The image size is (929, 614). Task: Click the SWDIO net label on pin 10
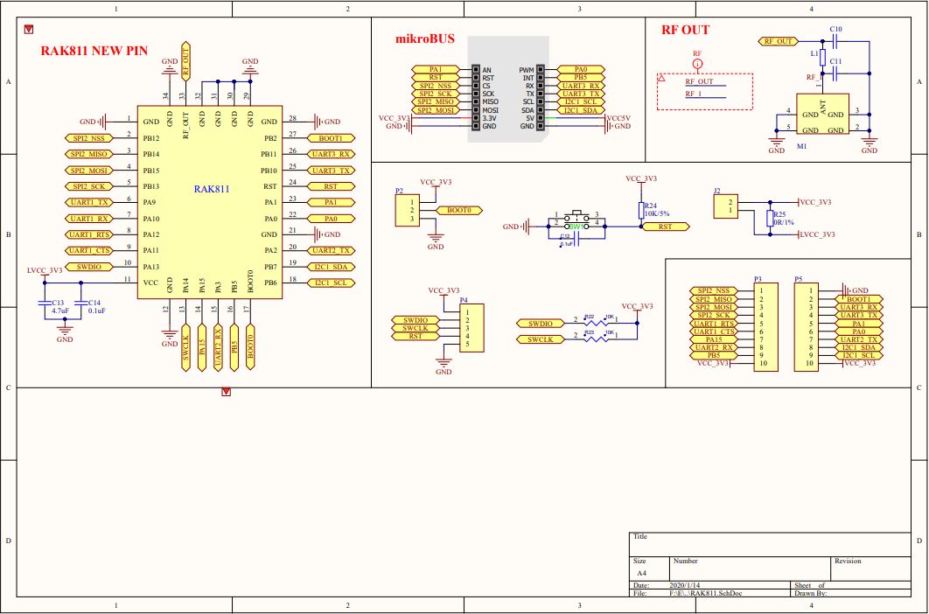(87, 265)
